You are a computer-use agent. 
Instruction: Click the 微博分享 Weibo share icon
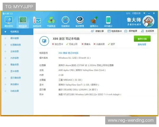click(x=92, y=31)
